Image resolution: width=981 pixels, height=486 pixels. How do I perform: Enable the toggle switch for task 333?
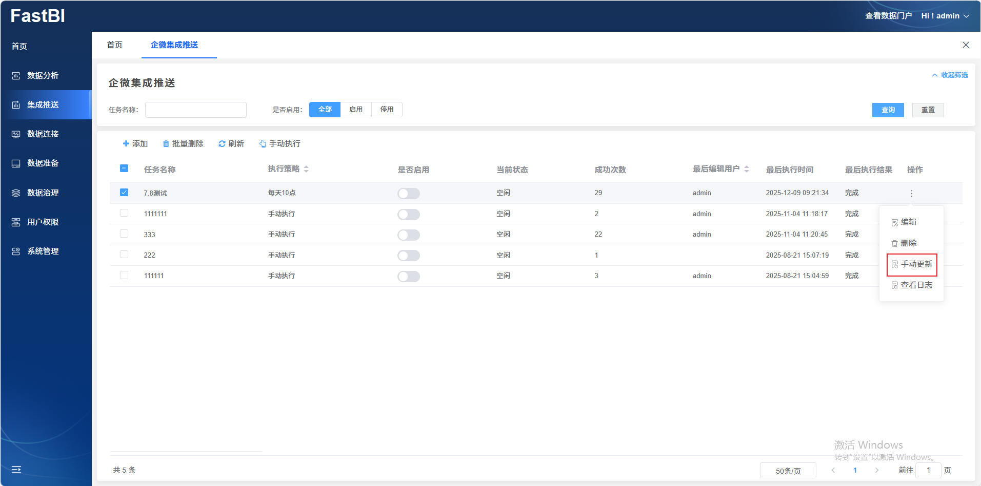pyautogui.click(x=408, y=235)
